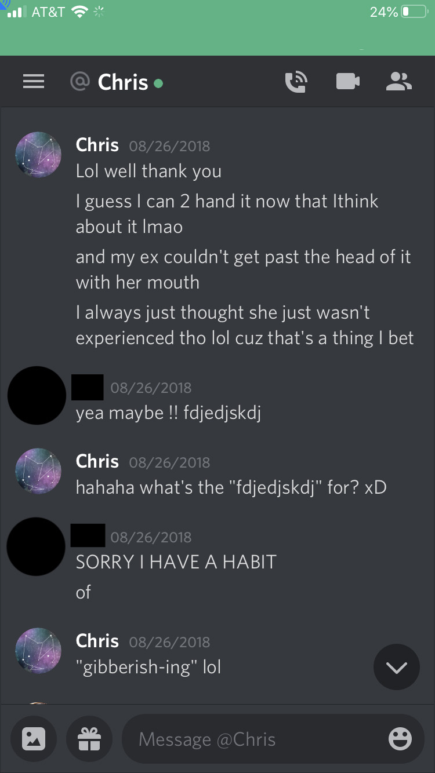Tap the redacted avatar beside 'SORRY I HAVE'
The height and width of the screenshot is (773, 435).
pyautogui.click(x=36, y=546)
